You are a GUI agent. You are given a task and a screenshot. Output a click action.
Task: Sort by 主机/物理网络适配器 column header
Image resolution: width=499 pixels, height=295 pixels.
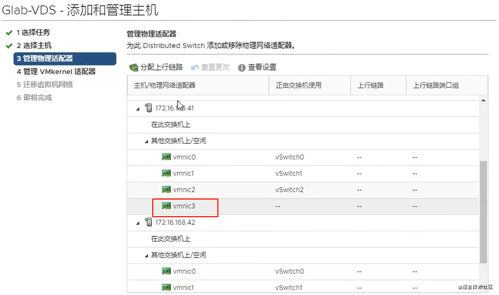click(199, 85)
